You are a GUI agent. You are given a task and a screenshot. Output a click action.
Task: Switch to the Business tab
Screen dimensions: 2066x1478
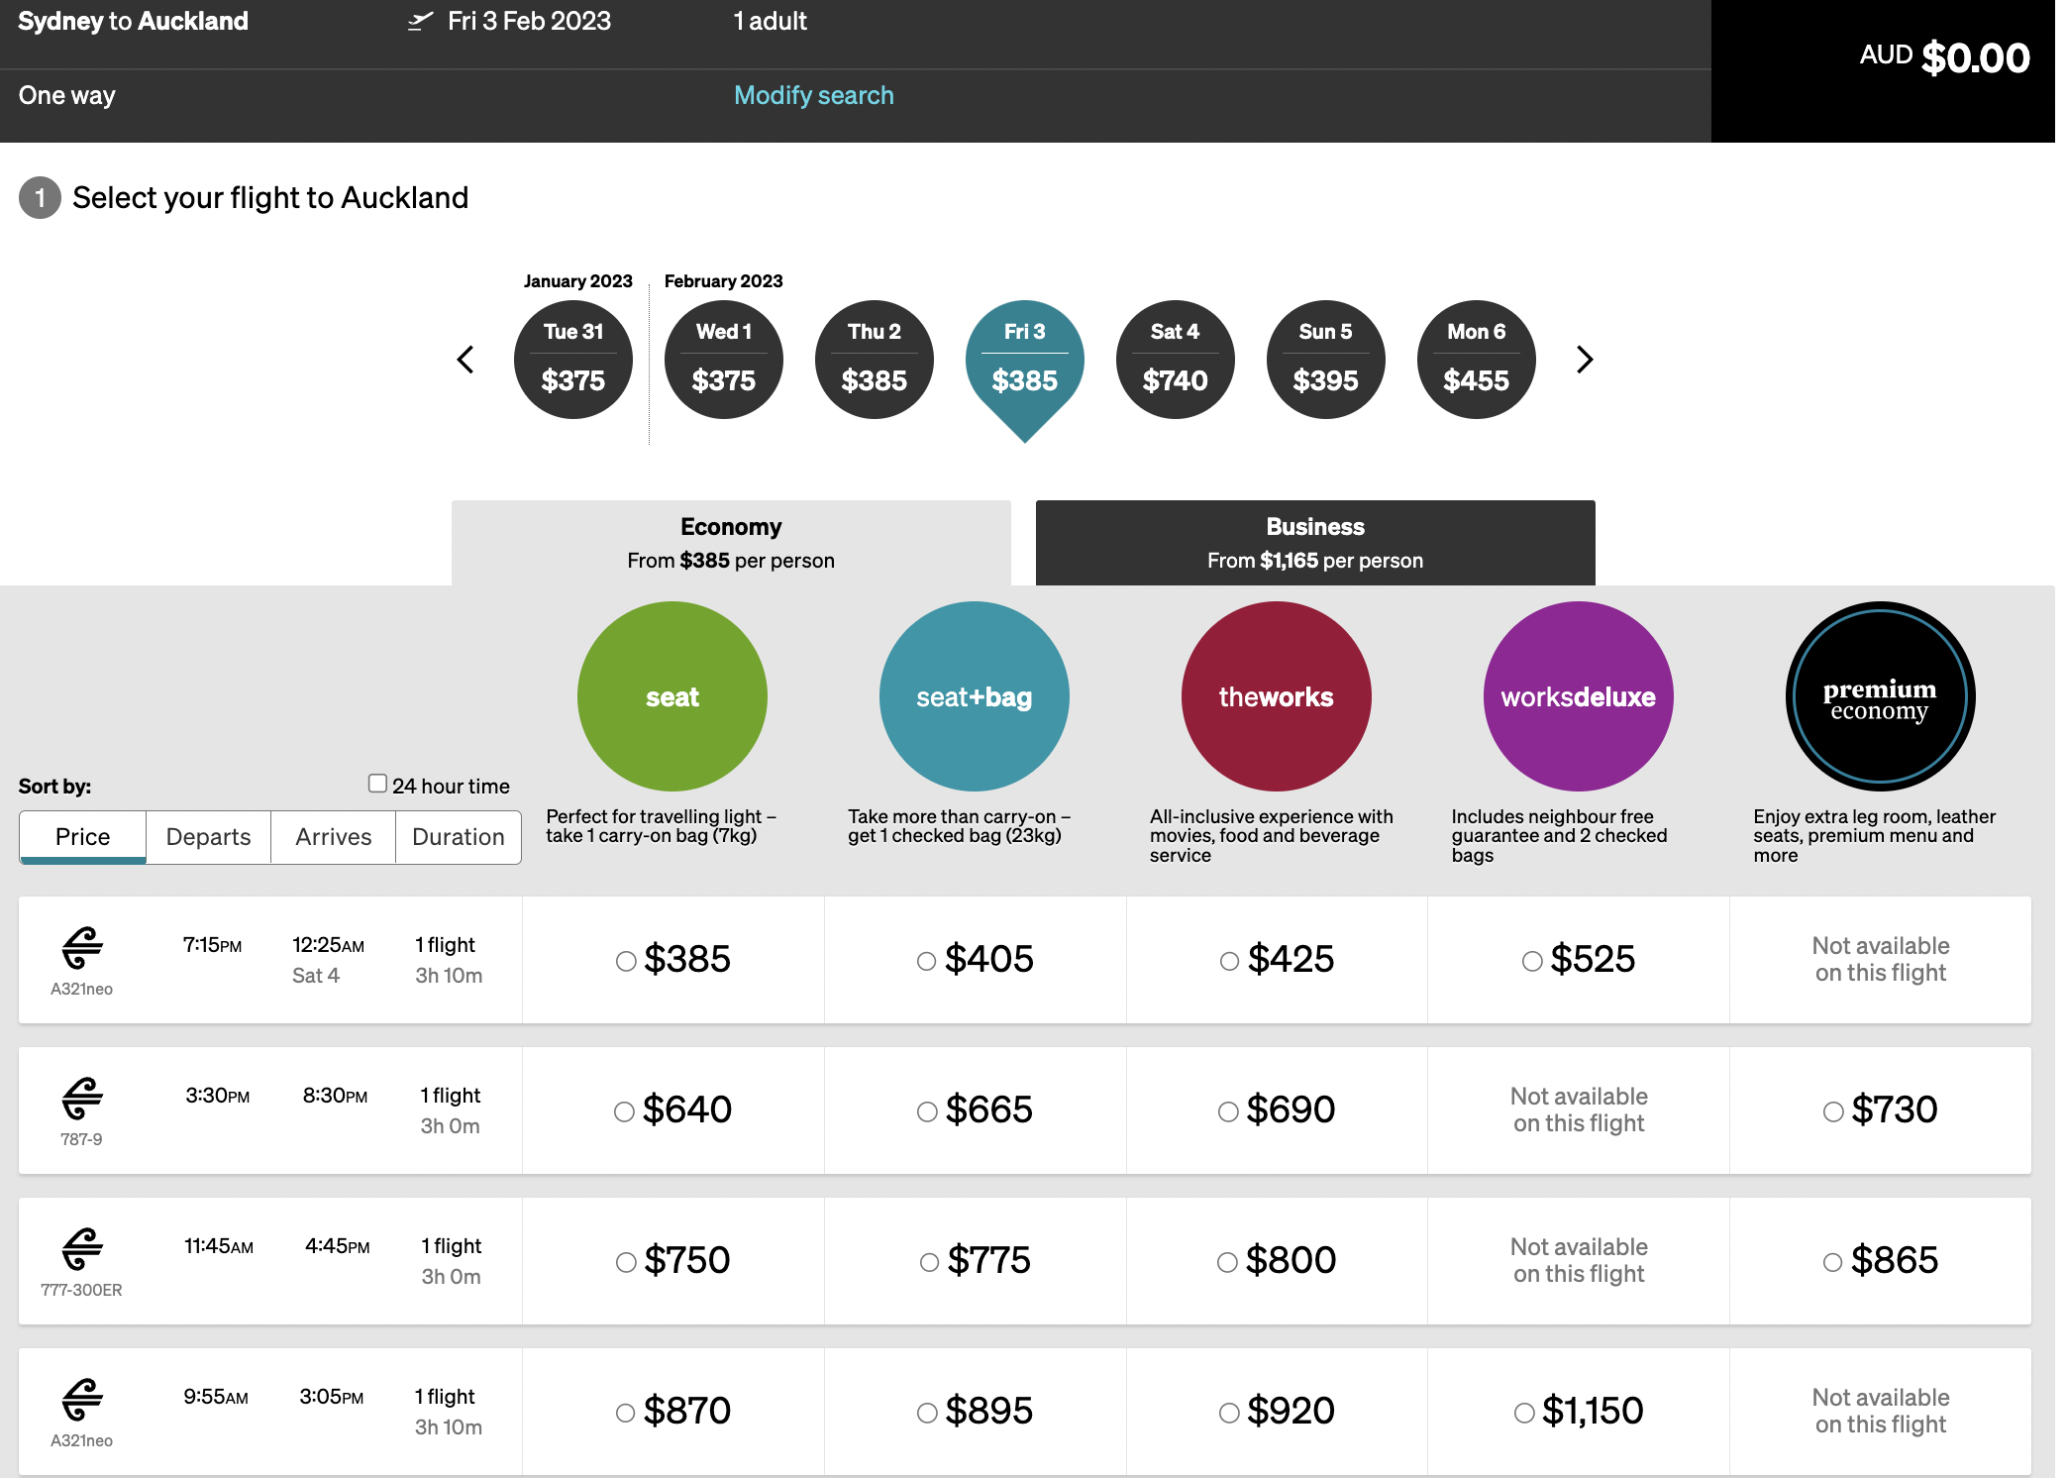tap(1315, 543)
